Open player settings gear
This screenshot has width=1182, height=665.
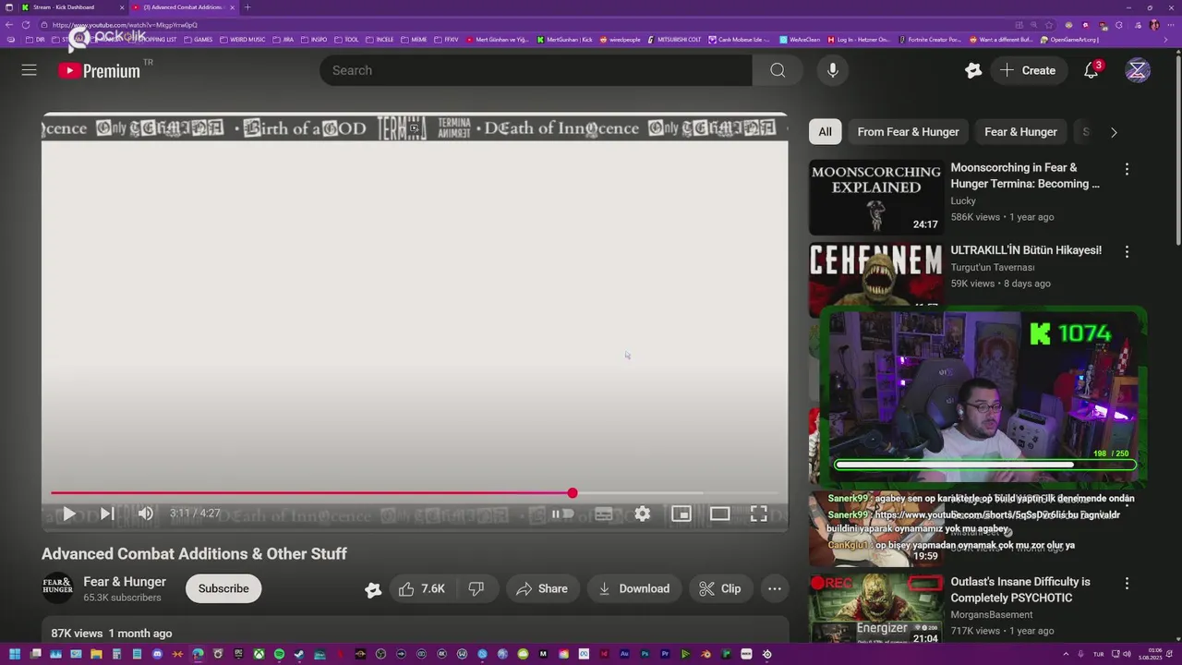pyautogui.click(x=643, y=514)
